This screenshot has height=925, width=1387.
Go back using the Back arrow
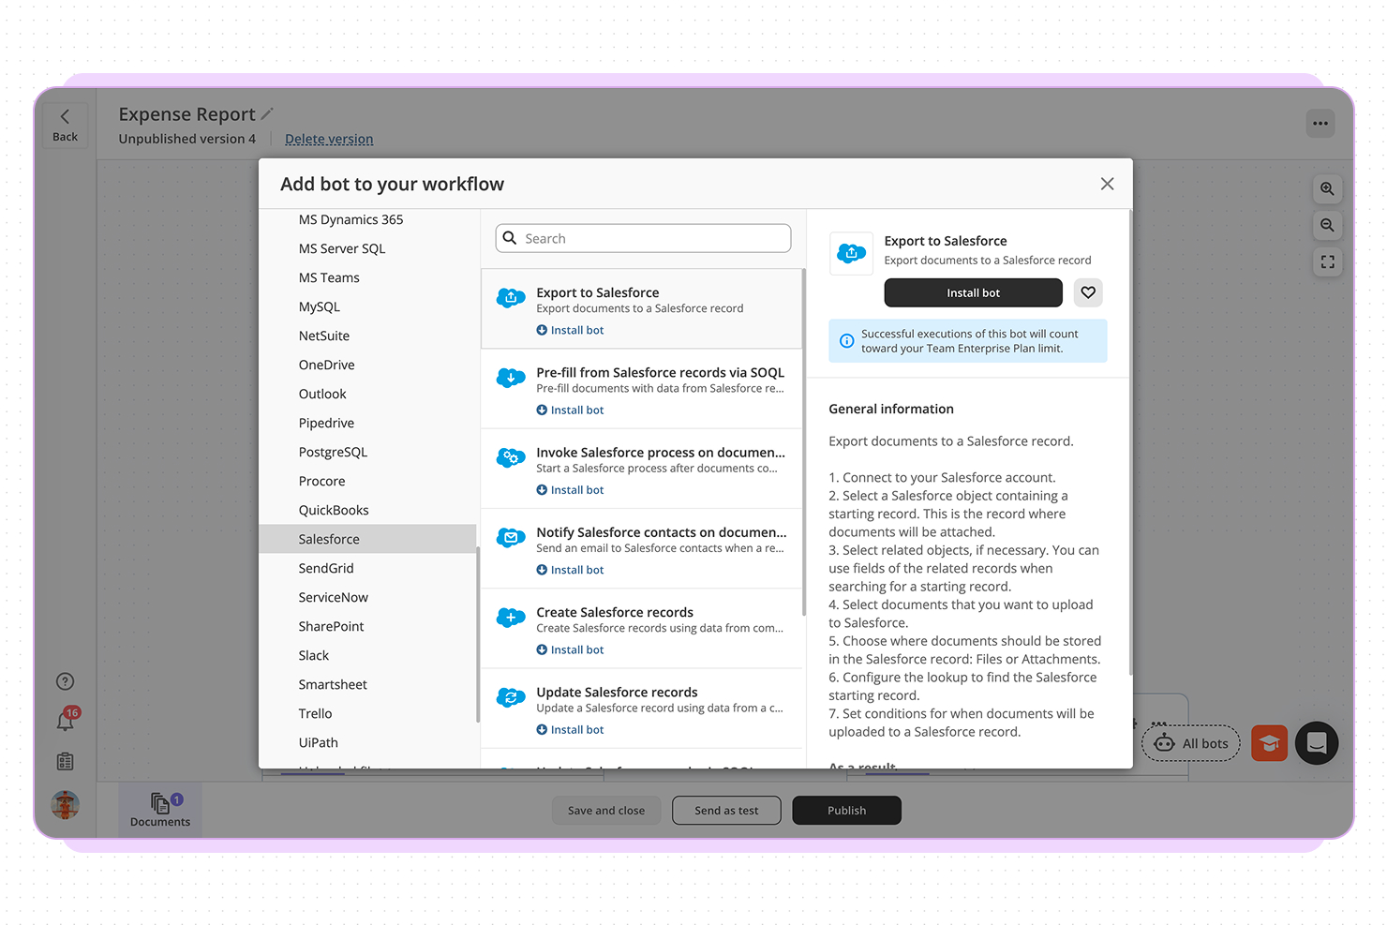[x=65, y=123]
